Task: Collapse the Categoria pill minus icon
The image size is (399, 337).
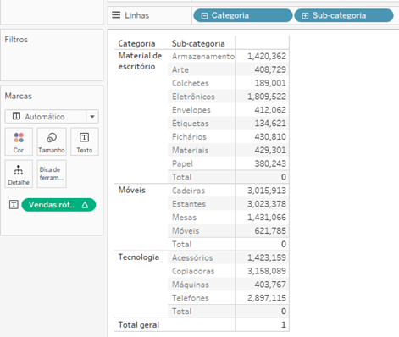Action: point(204,16)
